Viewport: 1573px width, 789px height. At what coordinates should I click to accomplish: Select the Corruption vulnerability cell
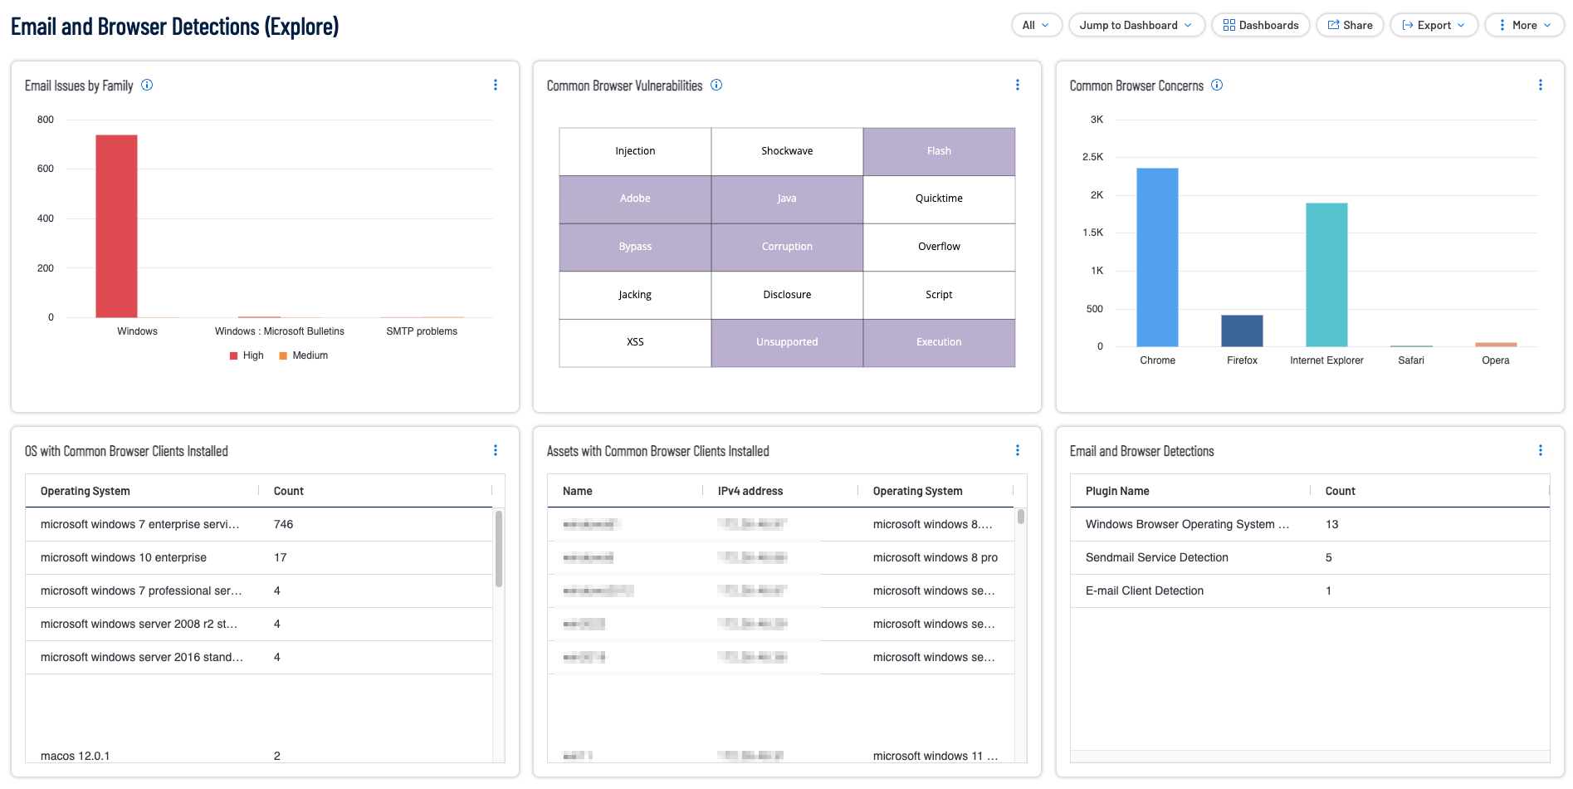coord(787,247)
